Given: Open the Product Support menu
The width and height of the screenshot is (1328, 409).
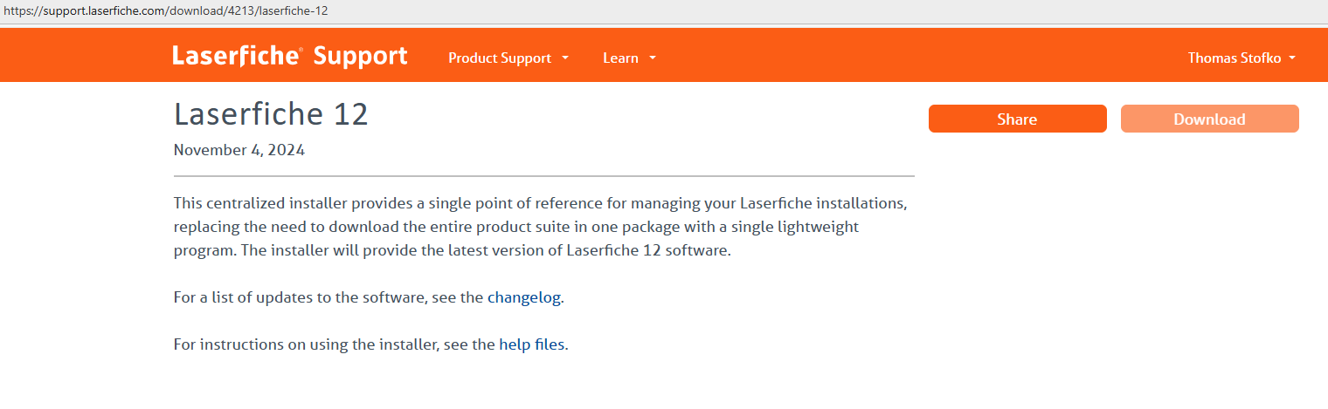Looking at the screenshot, I should (500, 58).
